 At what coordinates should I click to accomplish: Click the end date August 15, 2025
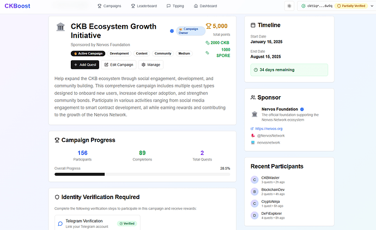265,57
